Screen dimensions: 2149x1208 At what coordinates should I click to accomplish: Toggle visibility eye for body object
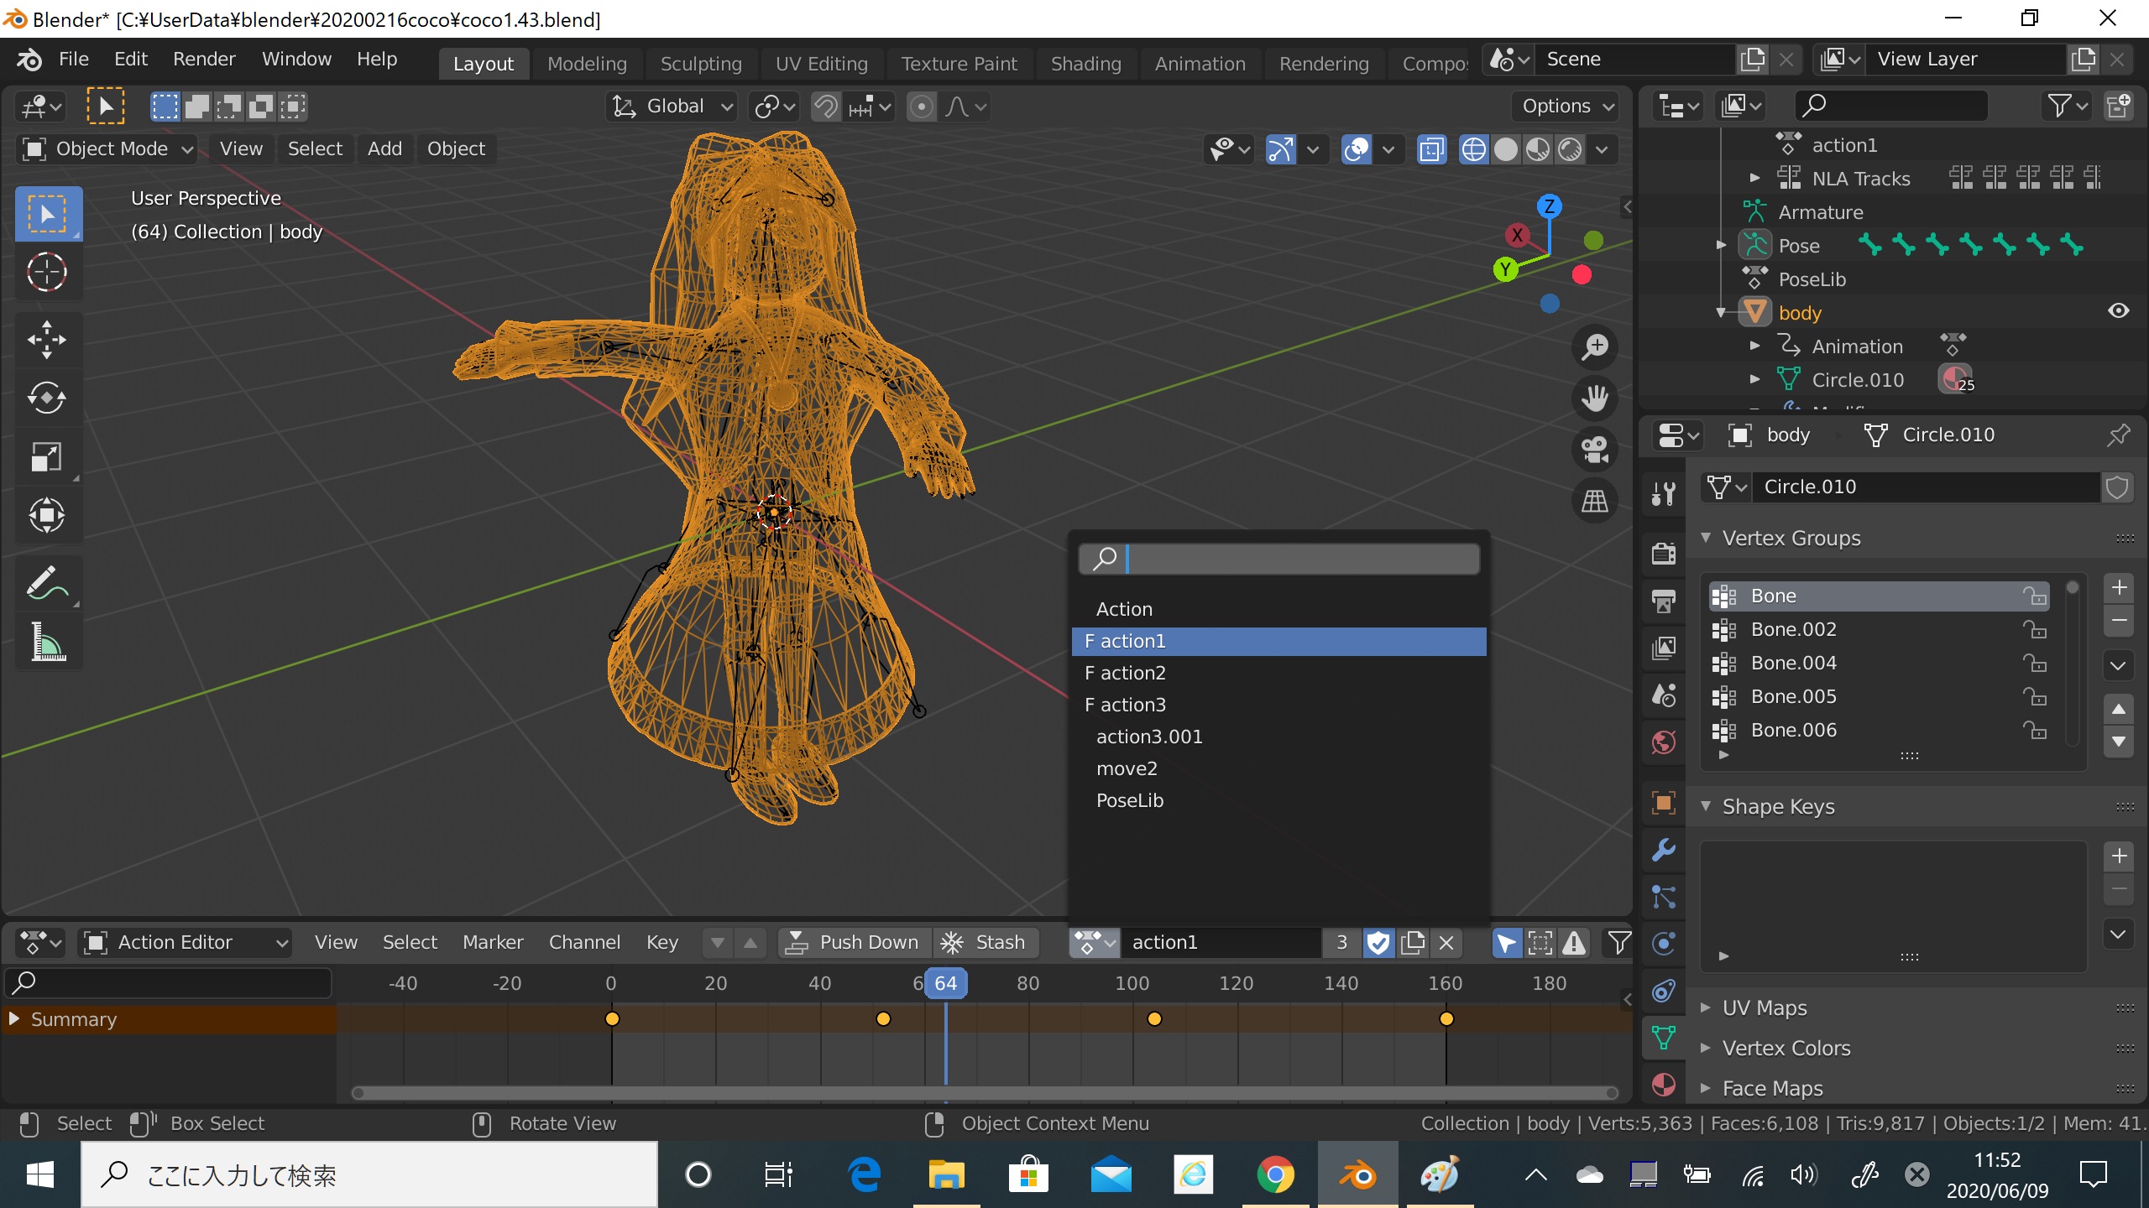point(2118,311)
